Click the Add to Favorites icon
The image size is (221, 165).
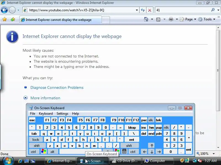pos(13,19)
